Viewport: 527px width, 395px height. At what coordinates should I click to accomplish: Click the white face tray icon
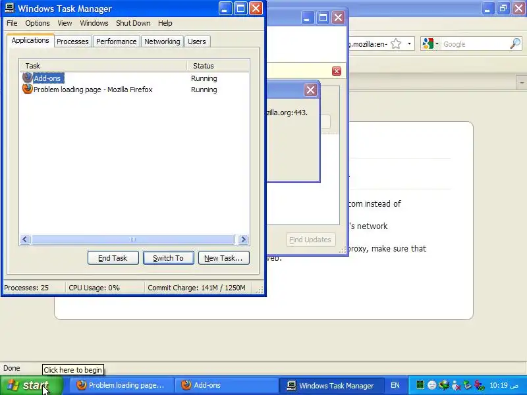(x=432, y=385)
